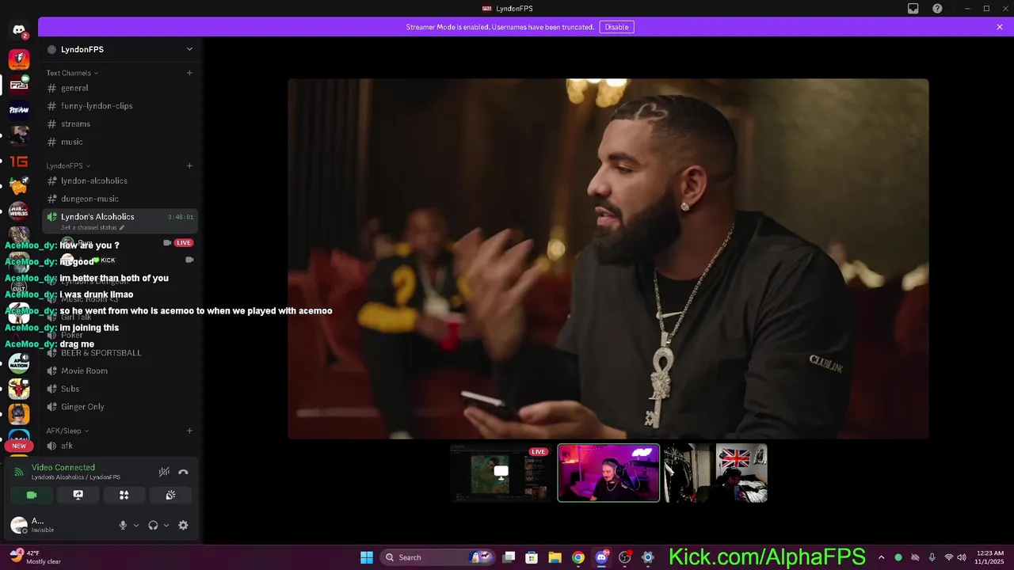
Task: Share your screen button
Action: pyautogui.click(x=78, y=495)
